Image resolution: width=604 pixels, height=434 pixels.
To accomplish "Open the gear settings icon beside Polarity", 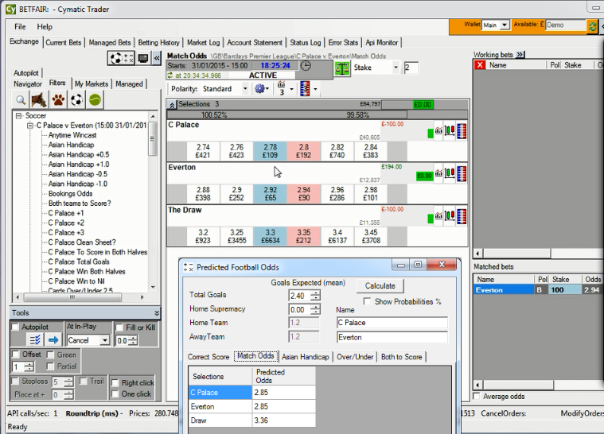I will coord(259,89).
